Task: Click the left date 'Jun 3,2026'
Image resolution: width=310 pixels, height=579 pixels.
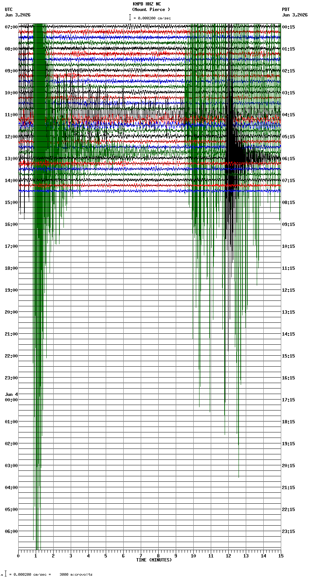Action: 18,15
